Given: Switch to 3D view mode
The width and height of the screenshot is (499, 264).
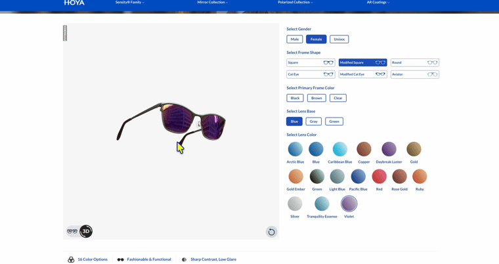Looking at the screenshot, I should (x=86, y=231).
